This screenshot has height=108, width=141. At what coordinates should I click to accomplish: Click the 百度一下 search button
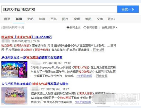point(128,9)
